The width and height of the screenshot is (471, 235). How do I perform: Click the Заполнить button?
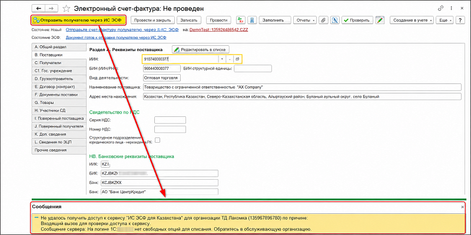(275, 20)
